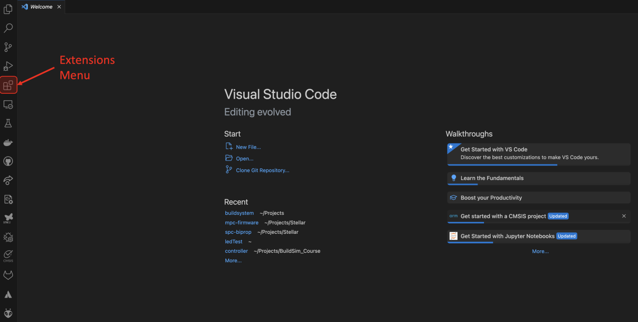638x322 pixels.
Task: Open the Run and Debug panel
Action: (x=8, y=66)
